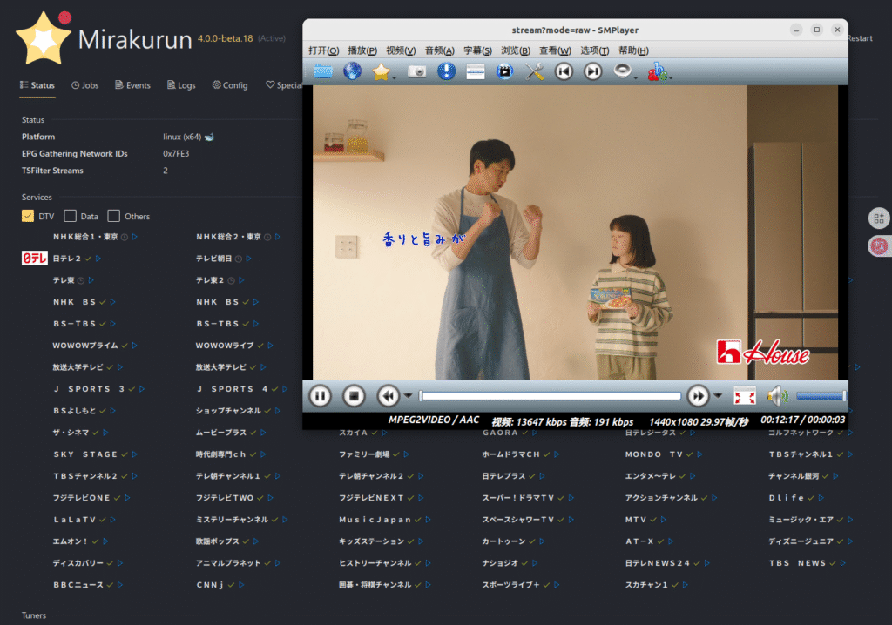Switch to the Logs tab in Mirakurun
892x625 pixels.
click(180, 85)
